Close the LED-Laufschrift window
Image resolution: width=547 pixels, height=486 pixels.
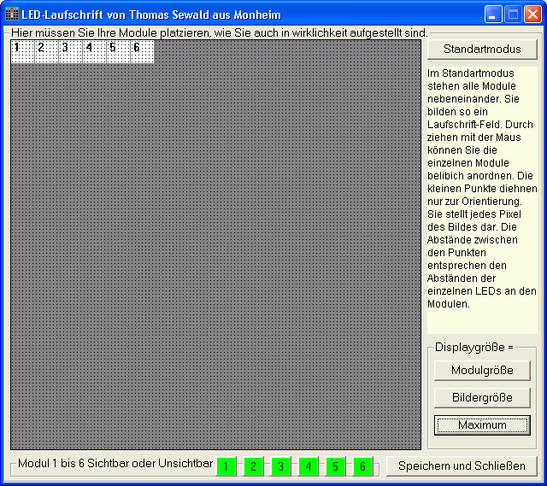pos(532,15)
